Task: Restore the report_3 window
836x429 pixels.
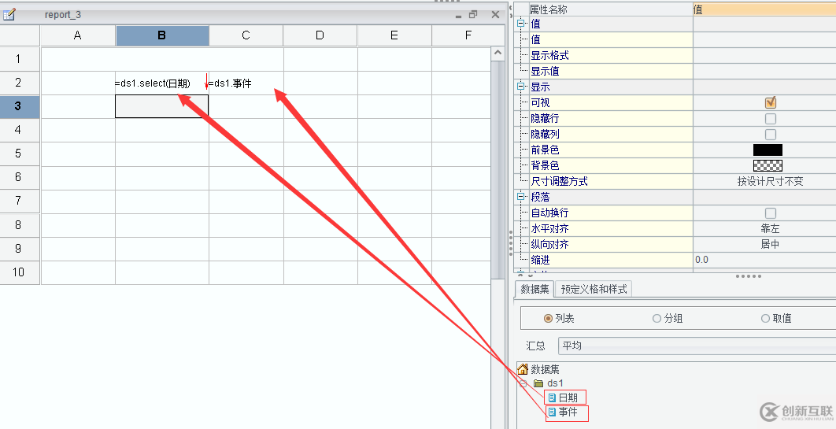Action: (473, 14)
